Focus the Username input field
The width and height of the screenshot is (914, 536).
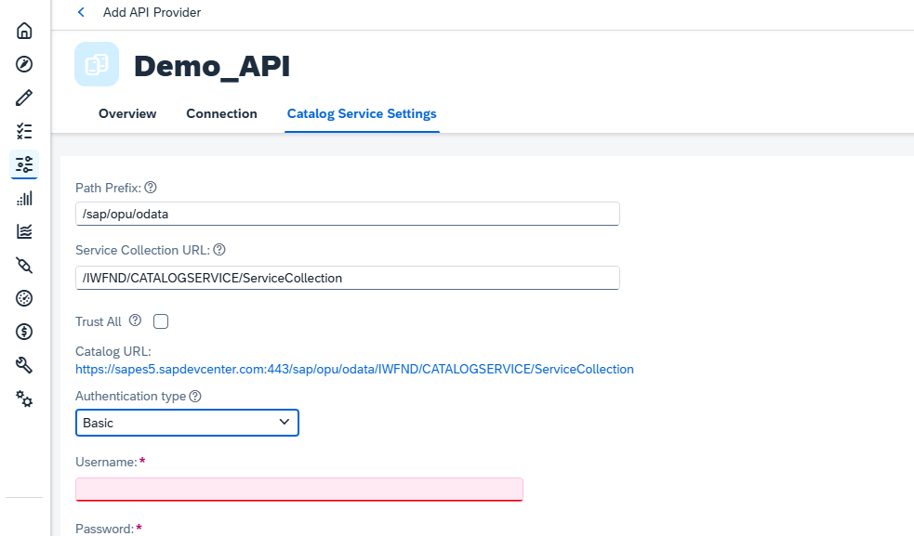click(299, 490)
